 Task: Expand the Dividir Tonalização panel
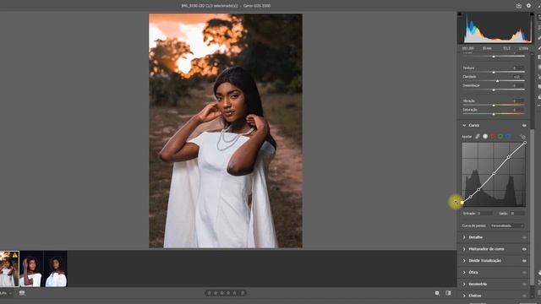click(x=464, y=261)
